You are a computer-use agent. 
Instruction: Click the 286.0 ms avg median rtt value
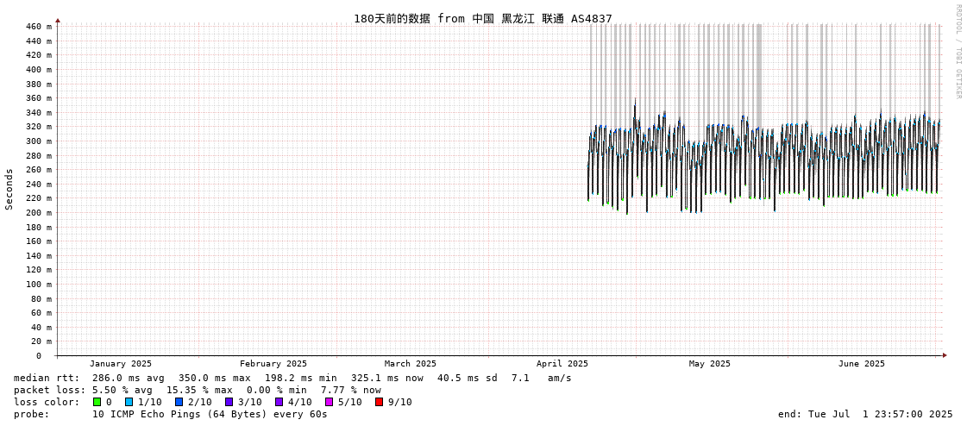coord(129,378)
